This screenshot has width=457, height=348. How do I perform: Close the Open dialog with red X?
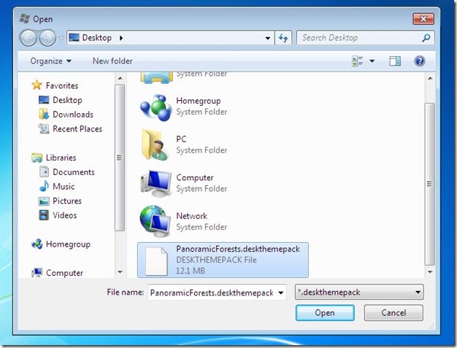pyautogui.click(x=423, y=19)
